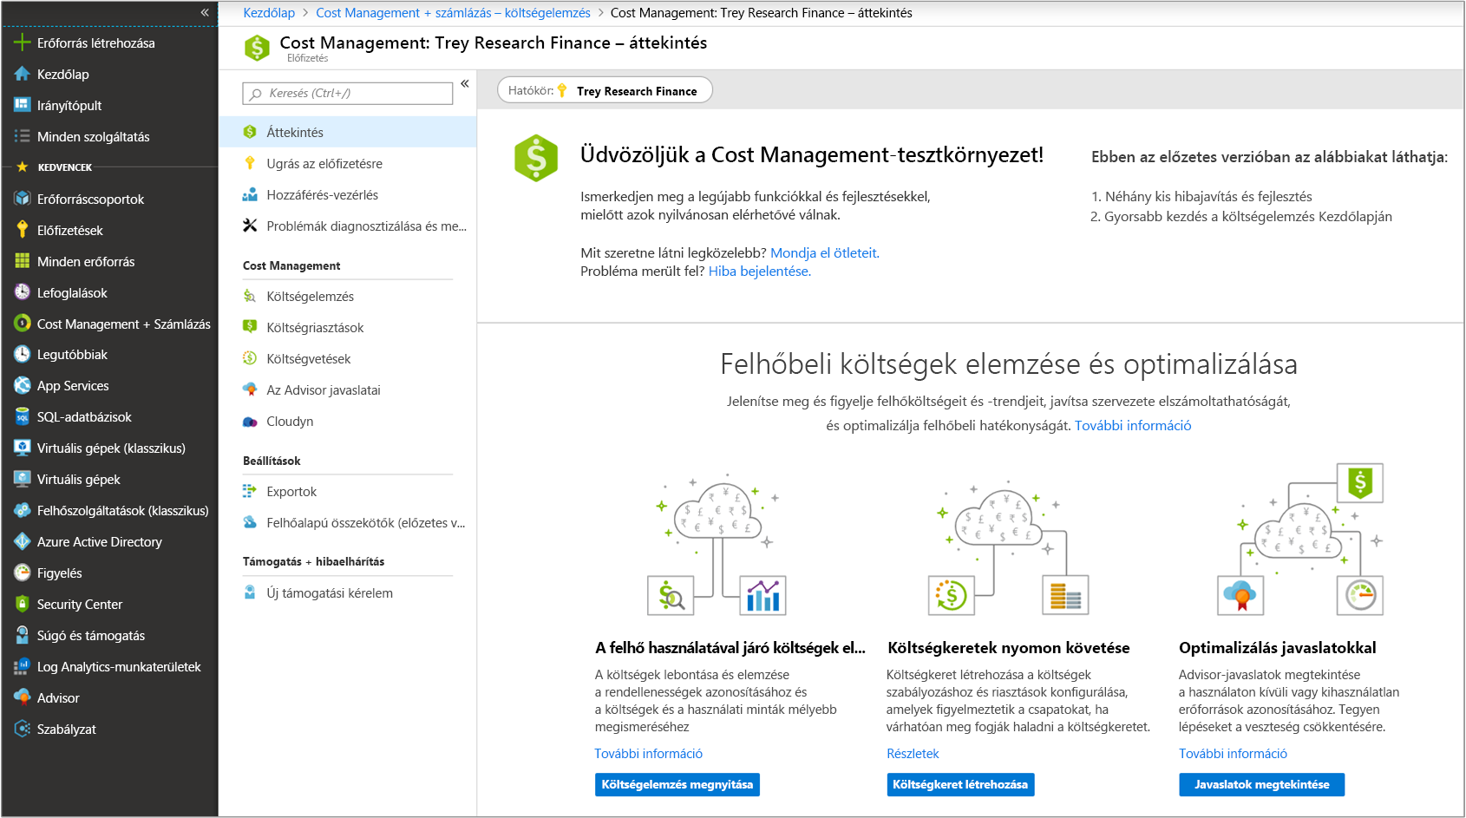Click the Exportok icon
This screenshot has height=818, width=1466.
[x=250, y=491]
